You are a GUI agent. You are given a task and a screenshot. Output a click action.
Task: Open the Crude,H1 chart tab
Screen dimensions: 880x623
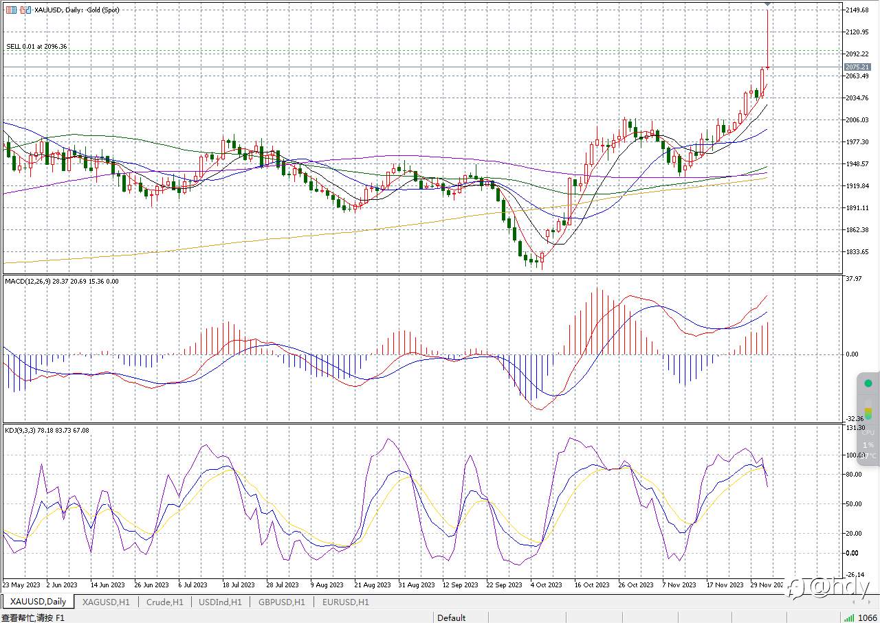click(x=165, y=602)
